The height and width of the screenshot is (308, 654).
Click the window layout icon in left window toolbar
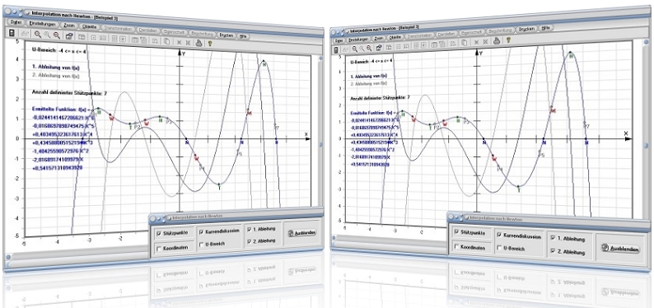tap(82, 37)
